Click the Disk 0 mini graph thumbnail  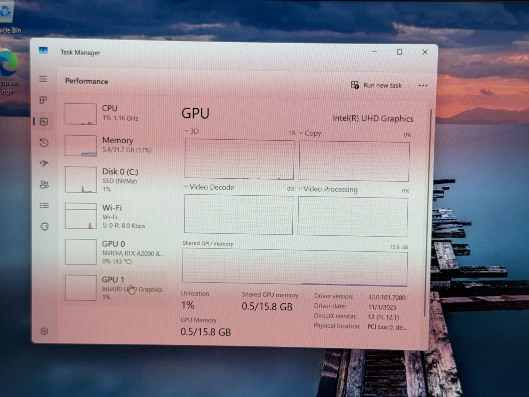tap(81, 180)
